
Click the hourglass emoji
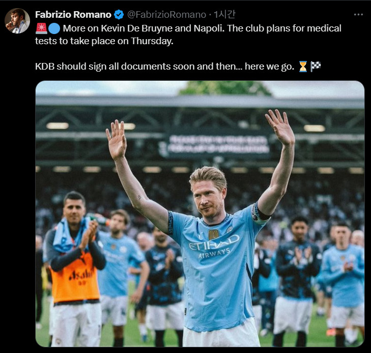303,67
